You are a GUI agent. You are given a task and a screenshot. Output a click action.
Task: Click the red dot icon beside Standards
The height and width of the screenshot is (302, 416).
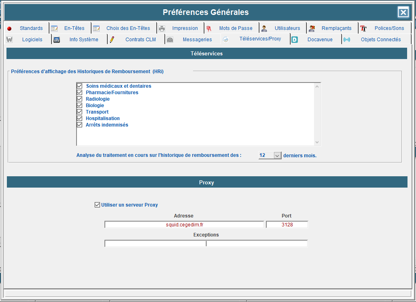point(9,29)
